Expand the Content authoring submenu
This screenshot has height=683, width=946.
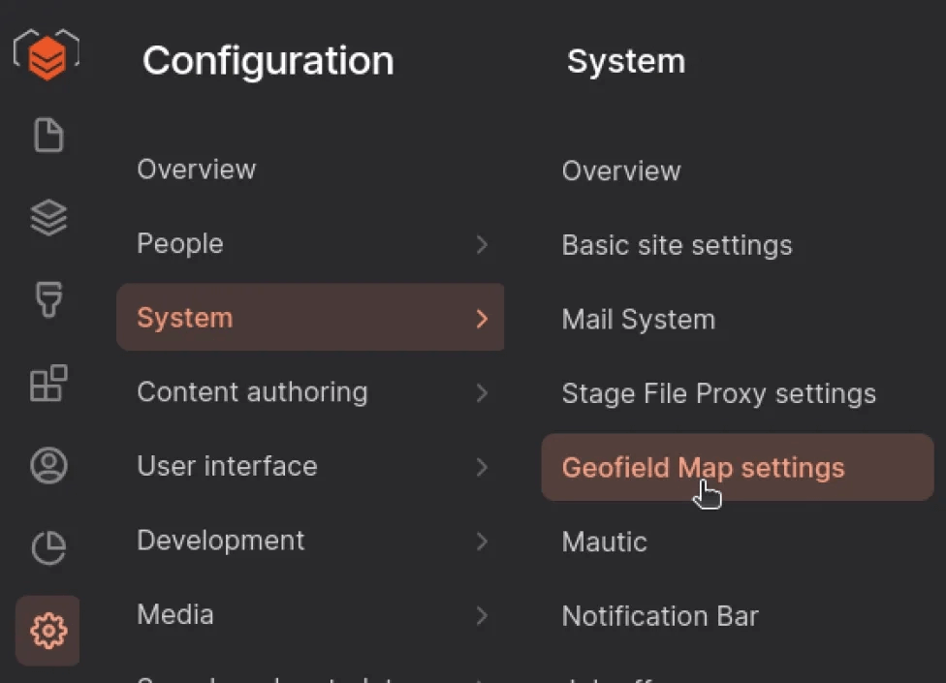pos(482,393)
